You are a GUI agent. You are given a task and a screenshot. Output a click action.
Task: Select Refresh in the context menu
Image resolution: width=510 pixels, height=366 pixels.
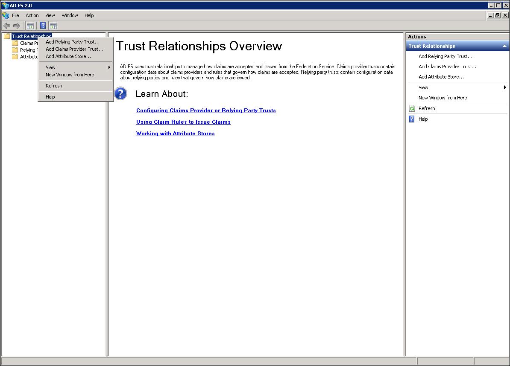click(x=76, y=86)
